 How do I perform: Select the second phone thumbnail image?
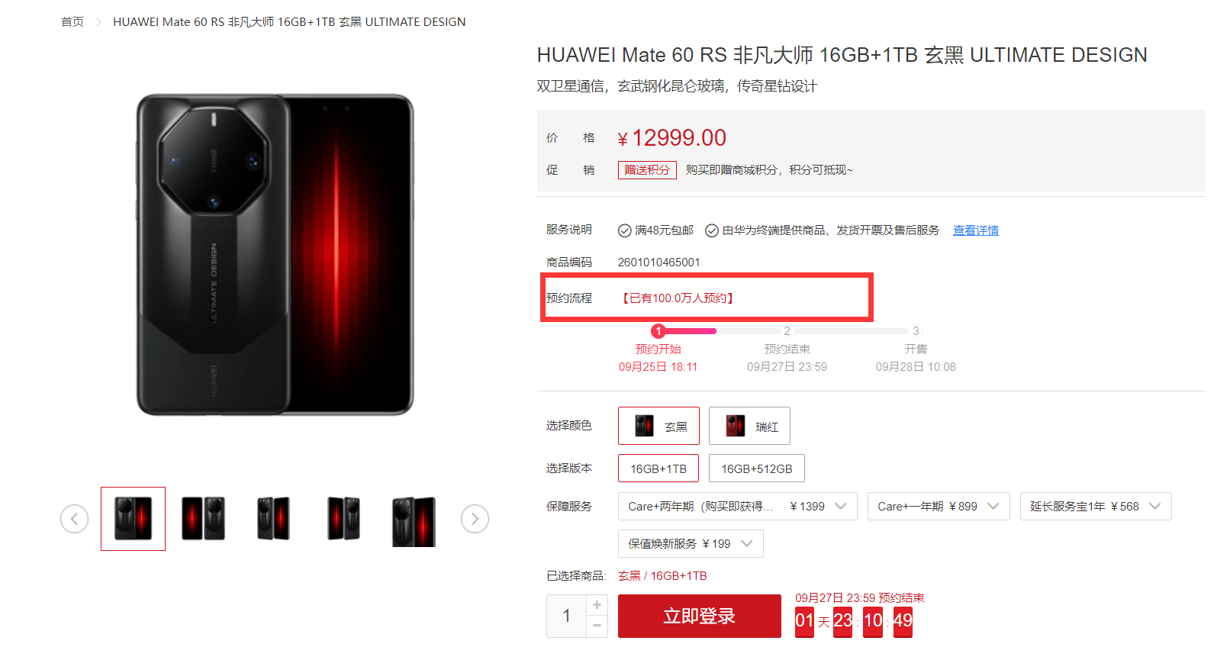(x=203, y=519)
